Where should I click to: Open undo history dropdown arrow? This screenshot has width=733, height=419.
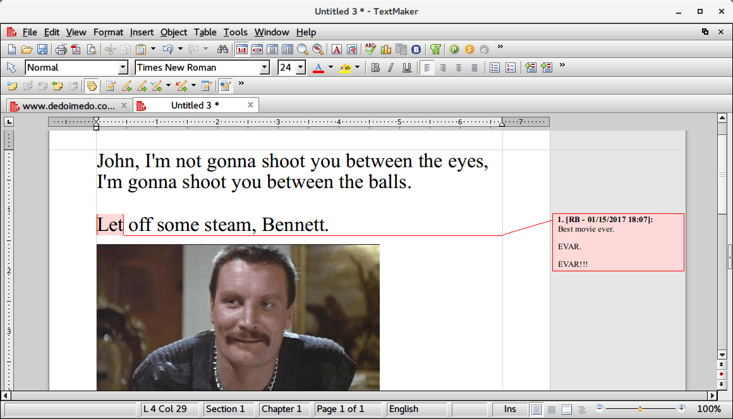pos(180,49)
